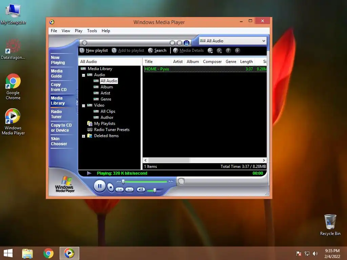
Task: Expand the Deleted Items node
Action: (x=83, y=136)
